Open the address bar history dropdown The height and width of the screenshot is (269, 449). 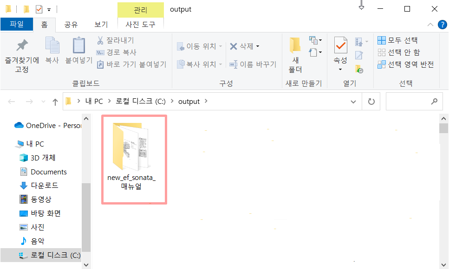pyautogui.click(x=353, y=102)
